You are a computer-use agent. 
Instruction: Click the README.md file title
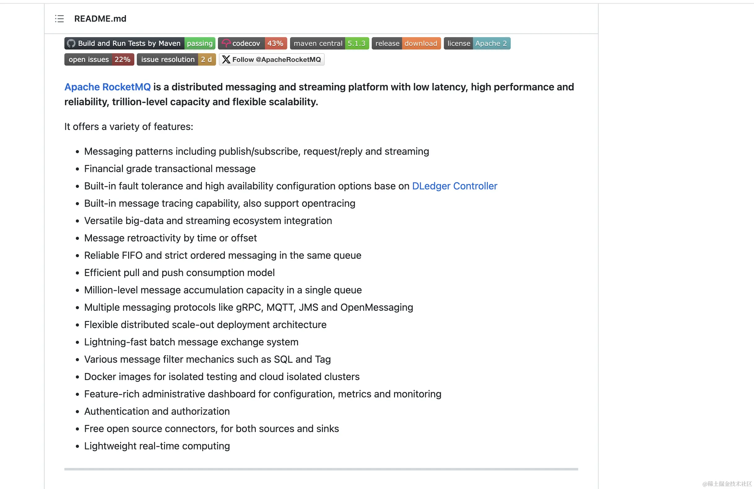click(x=100, y=19)
